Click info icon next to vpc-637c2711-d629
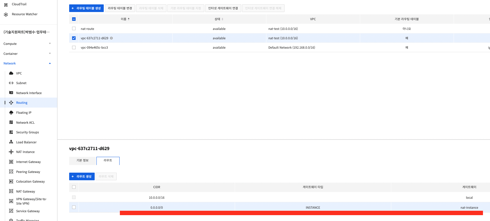This screenshot has width=490, height=221. (111, 38)
